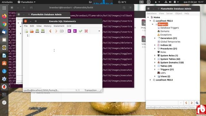The width and height of the screenshot is (206, 116).
Task: Select the Exceptions tree item
Action: coord(166,35)
